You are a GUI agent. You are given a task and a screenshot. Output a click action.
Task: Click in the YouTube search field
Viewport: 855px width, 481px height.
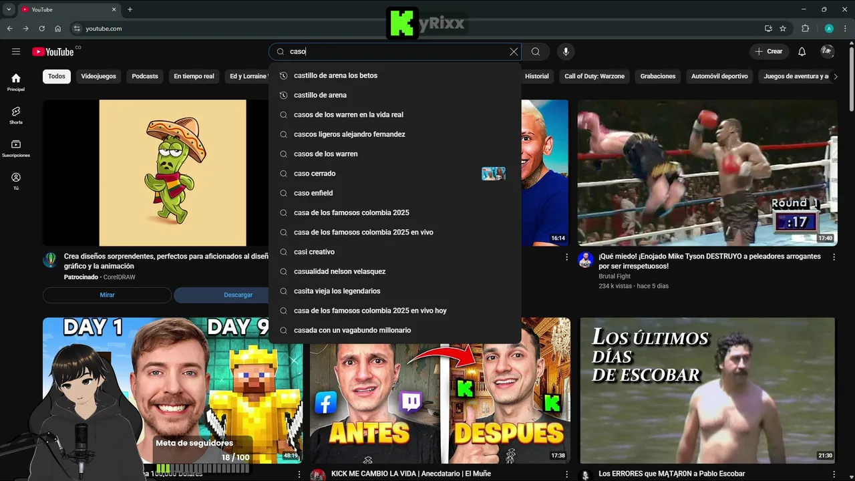coord(394,51)
